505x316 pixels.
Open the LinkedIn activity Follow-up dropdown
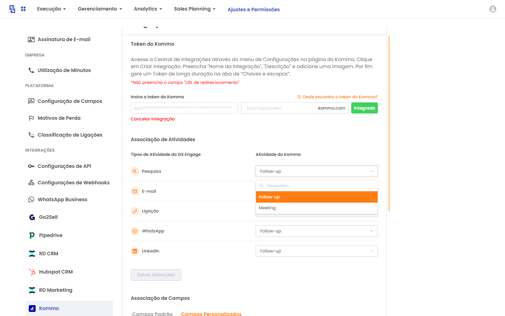click(x=317, y=251)
